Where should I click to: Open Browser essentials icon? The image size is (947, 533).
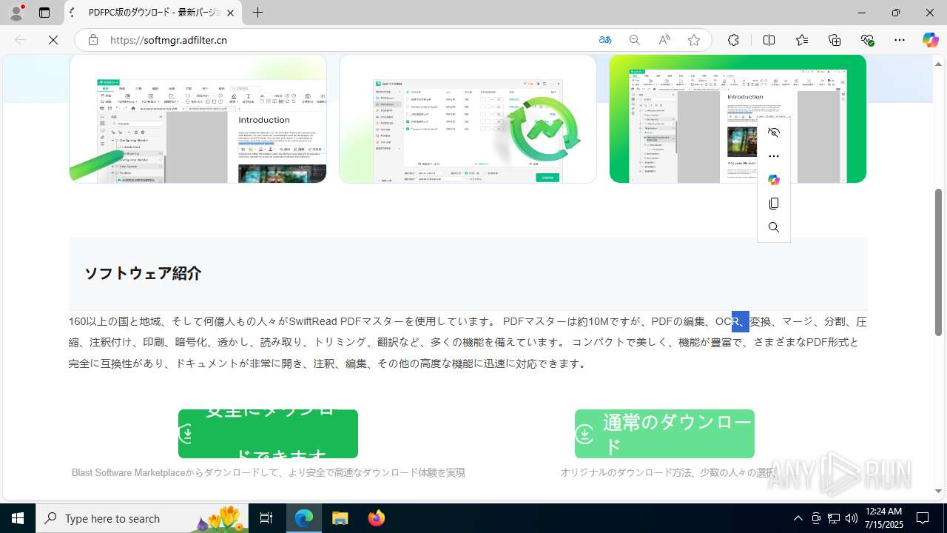click(x=868, y=40)
